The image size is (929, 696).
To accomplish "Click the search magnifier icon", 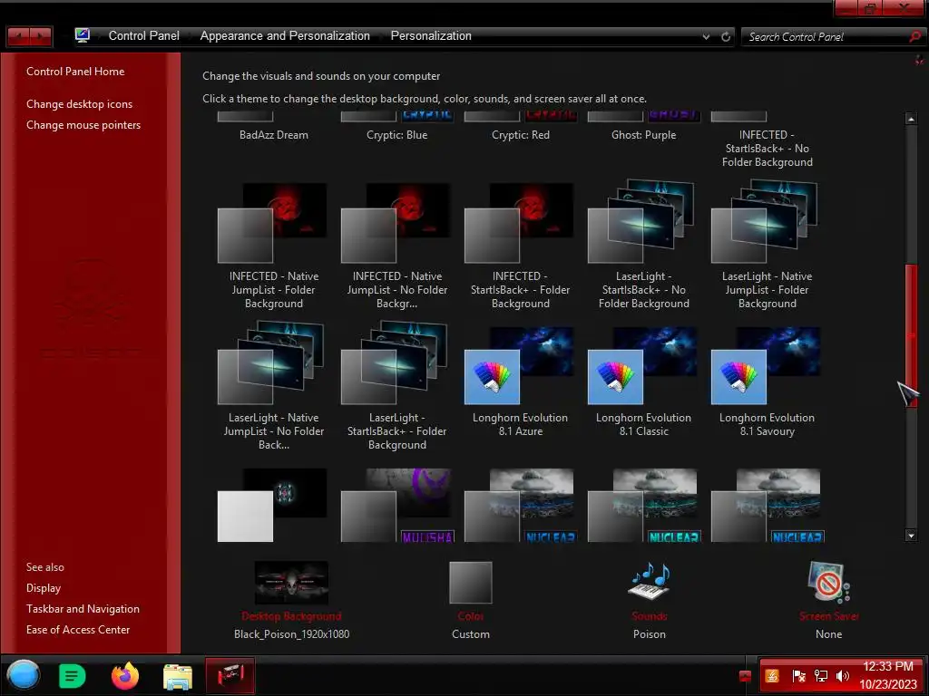I will (x=915, y=36).
